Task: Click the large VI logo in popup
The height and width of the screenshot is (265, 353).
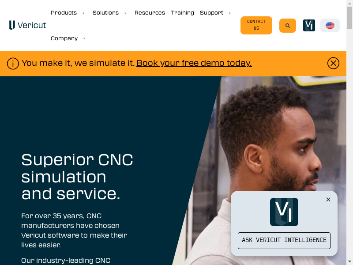Action: coord(284,212)
